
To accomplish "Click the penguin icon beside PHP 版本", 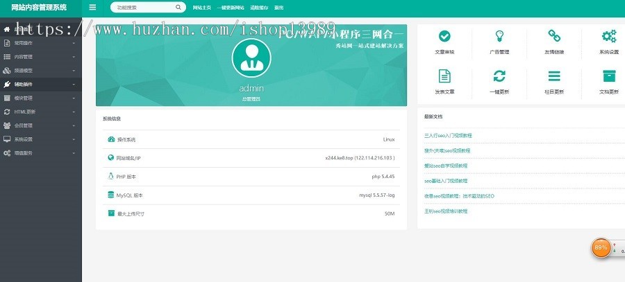I will tap(111, 176).
